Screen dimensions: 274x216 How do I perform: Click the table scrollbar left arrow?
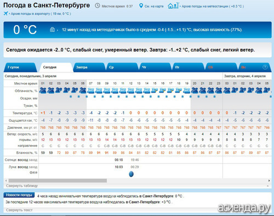[6, 180]
